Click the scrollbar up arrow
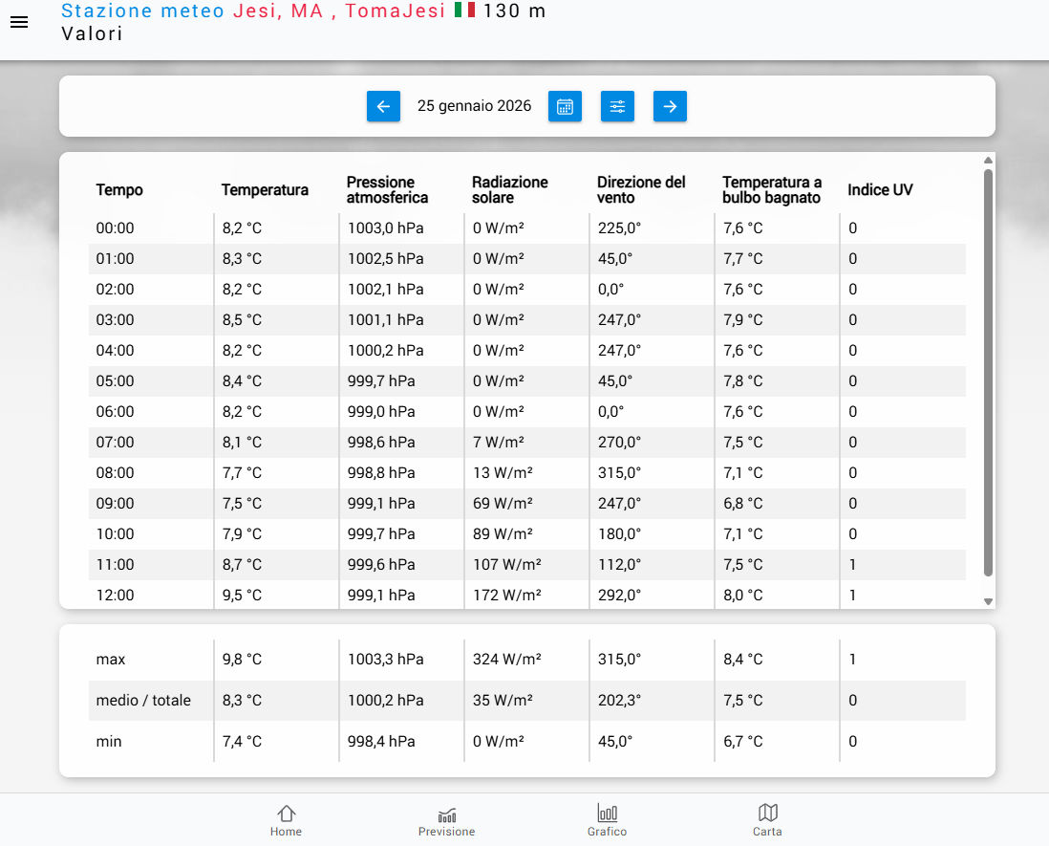The width and height of the screenshot is (1049, 846). (x=989, y=161)
